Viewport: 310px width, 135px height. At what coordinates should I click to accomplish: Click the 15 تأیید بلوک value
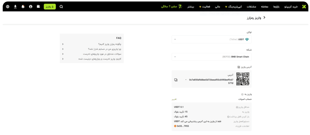(181, 112)
